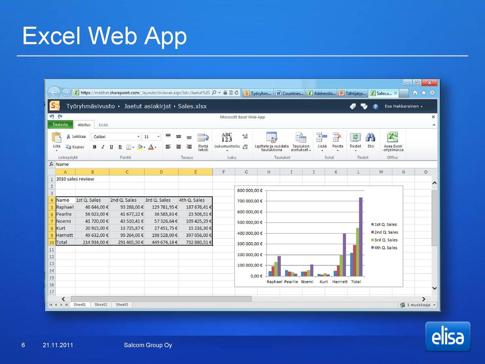Open the Lukumuotoilu number format menu
The width and height of the screenshot is (485, 364).
click(x=227, y=142)
